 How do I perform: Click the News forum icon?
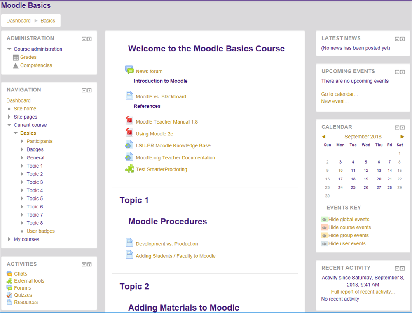click(x=129, y=70)
